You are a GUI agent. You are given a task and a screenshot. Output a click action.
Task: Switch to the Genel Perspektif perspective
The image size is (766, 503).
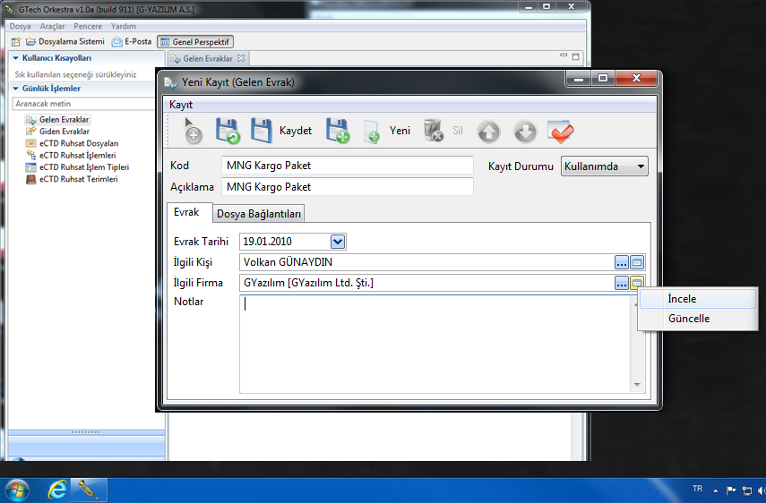[195, 42]
